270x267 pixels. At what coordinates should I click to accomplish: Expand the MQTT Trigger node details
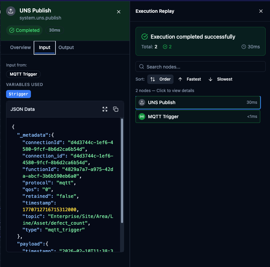(198, 117)
